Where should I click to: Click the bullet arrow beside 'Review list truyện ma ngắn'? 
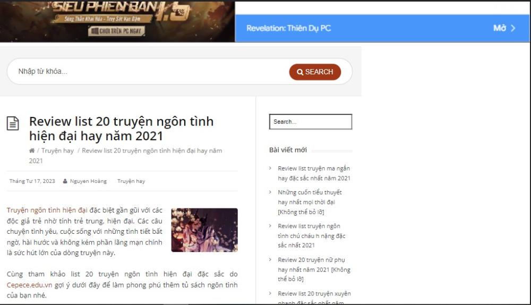270,168
